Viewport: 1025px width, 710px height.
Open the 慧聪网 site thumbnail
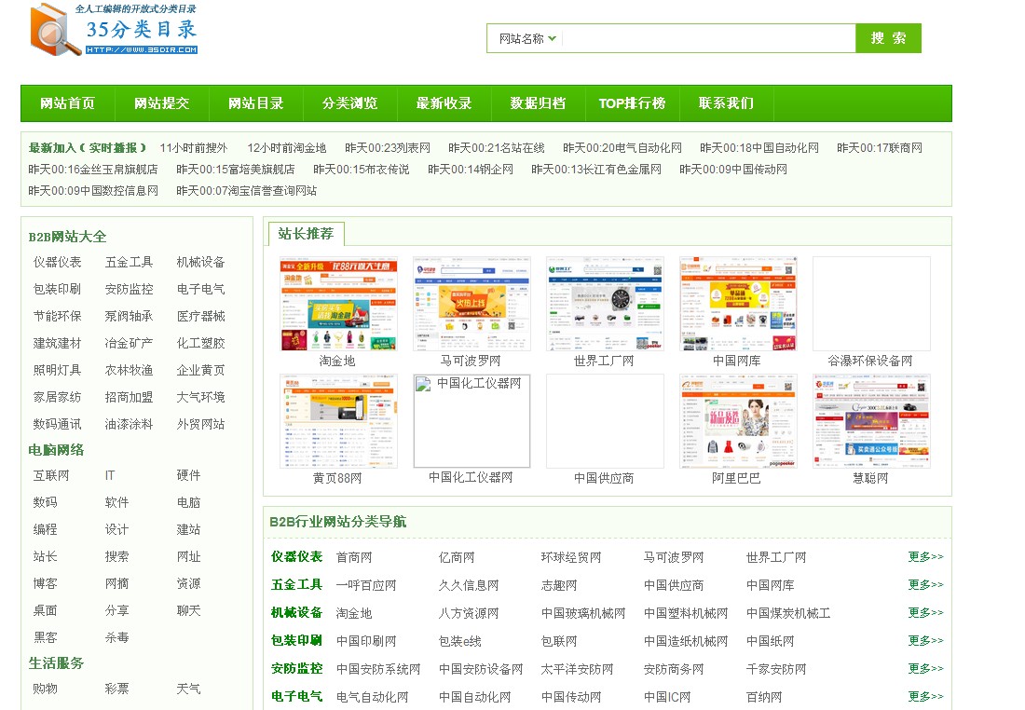point(871,421)
